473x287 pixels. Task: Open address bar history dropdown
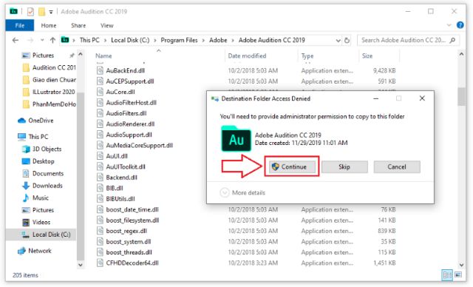(x=338, y=40)
